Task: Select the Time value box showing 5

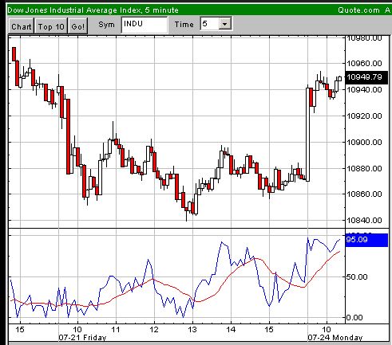Action: click(x=210, y=24)
